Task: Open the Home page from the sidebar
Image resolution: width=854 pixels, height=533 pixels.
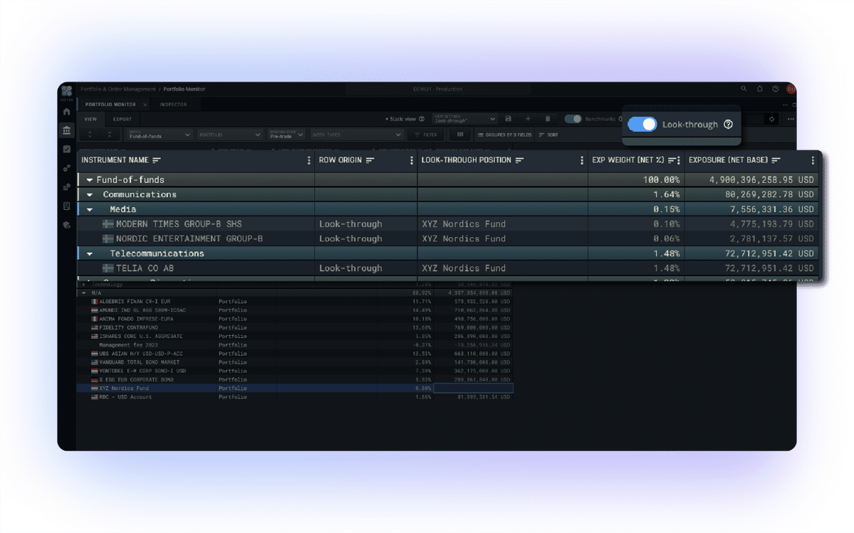Action: 66,112
